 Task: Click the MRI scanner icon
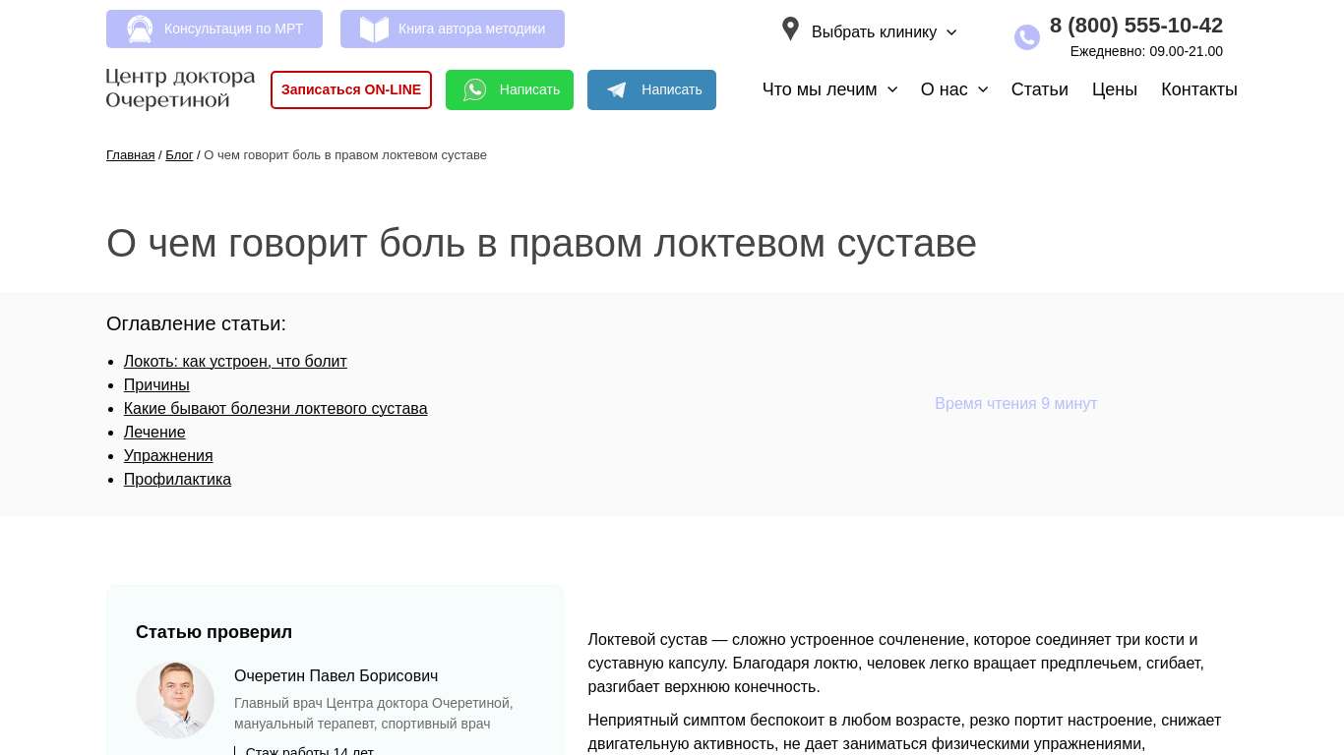pyautogui.click(x=140, y=29)
